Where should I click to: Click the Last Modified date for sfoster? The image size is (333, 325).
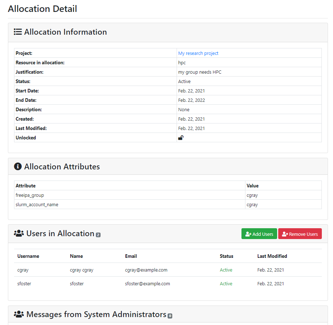271,283
